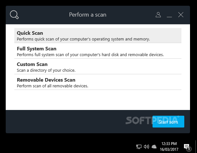The width and height of the screenshot is (197, 153).
Task: Open the Action Center notifications icon
Action: coord(187,147)
